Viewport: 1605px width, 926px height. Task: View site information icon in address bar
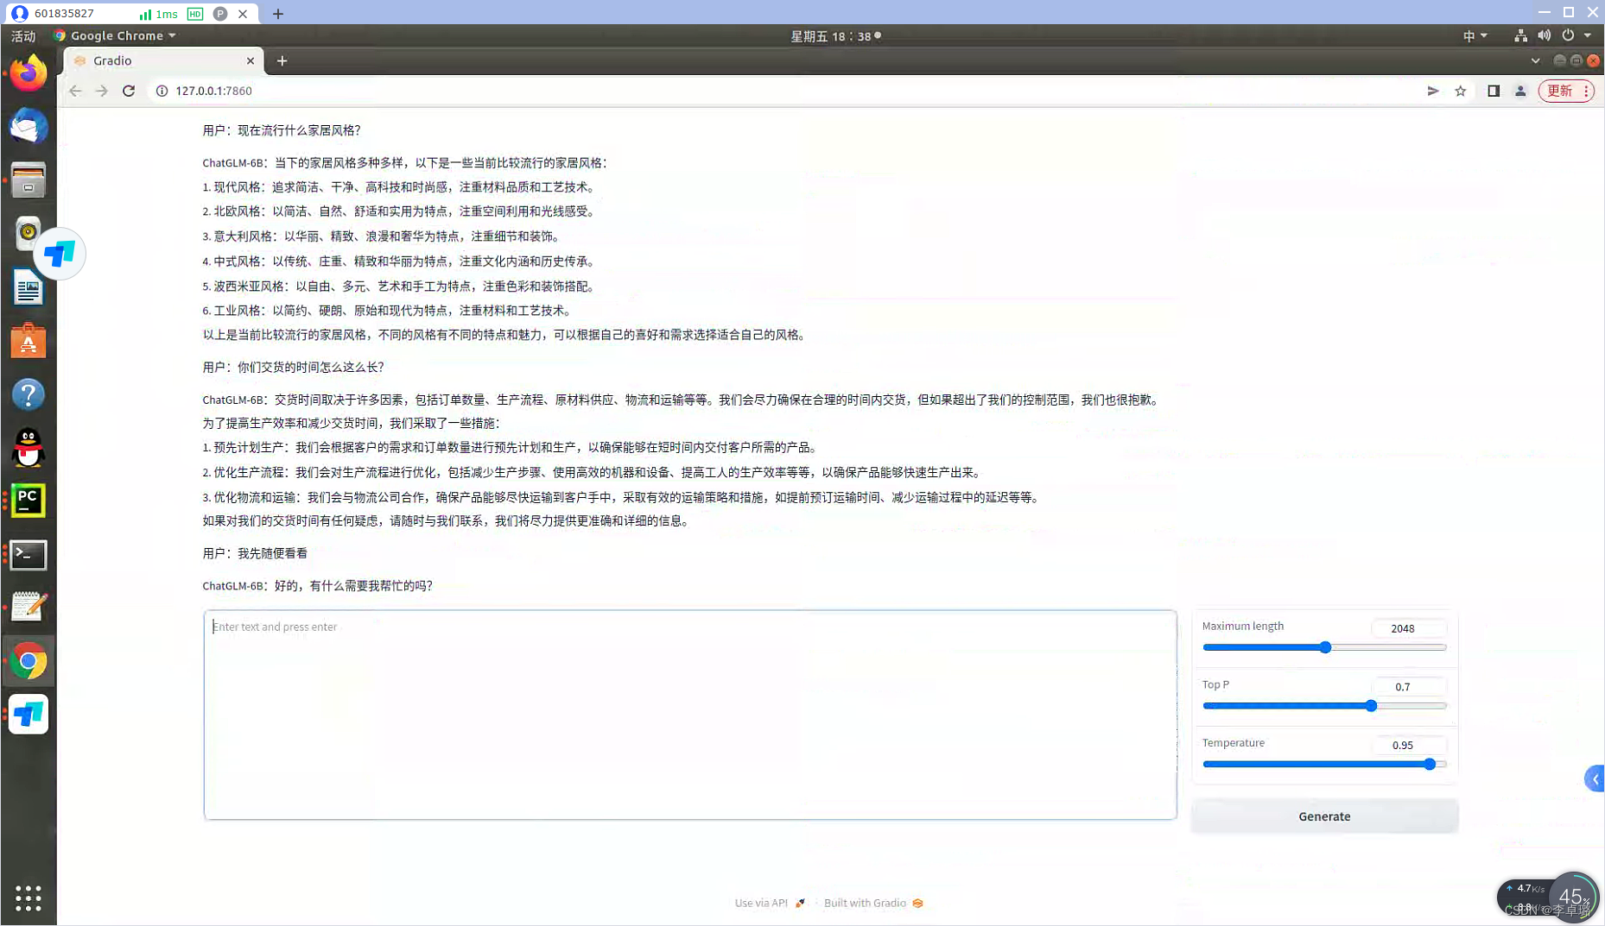pyautogui.click(x=162, y=91)
